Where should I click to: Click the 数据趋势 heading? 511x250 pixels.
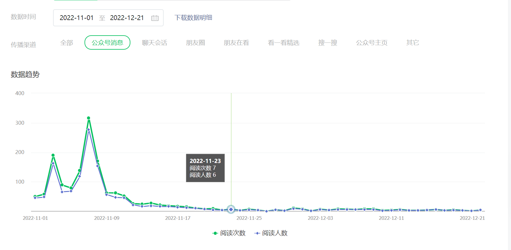(x=25, y=74)
